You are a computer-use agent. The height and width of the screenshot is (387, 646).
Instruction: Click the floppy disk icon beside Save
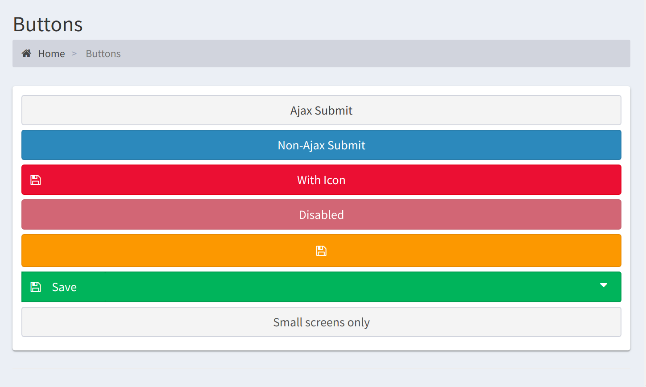coord(36,287)
